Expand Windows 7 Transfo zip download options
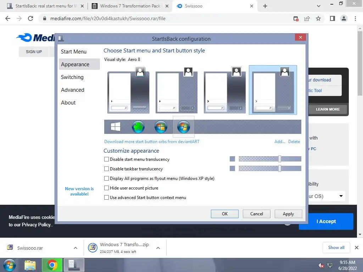Viewport: 363px width, 272px height. point(158,248)
